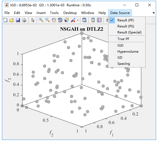This screenshot has height=141, width=158.
Task: Click the New Figure icon
Action: 5,20
